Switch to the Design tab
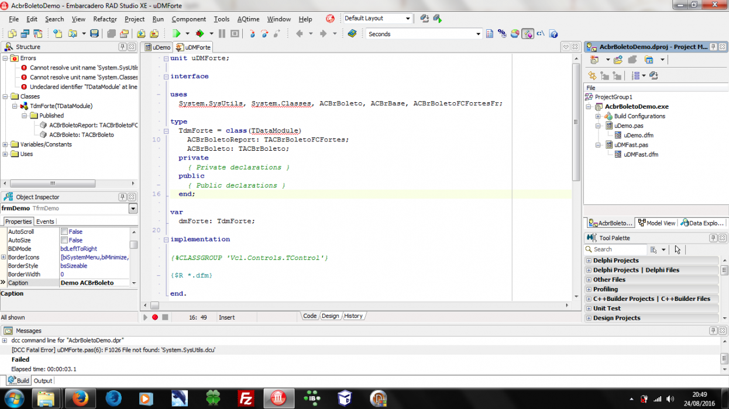The image size is (729, 409). click(x=330, y=316)
